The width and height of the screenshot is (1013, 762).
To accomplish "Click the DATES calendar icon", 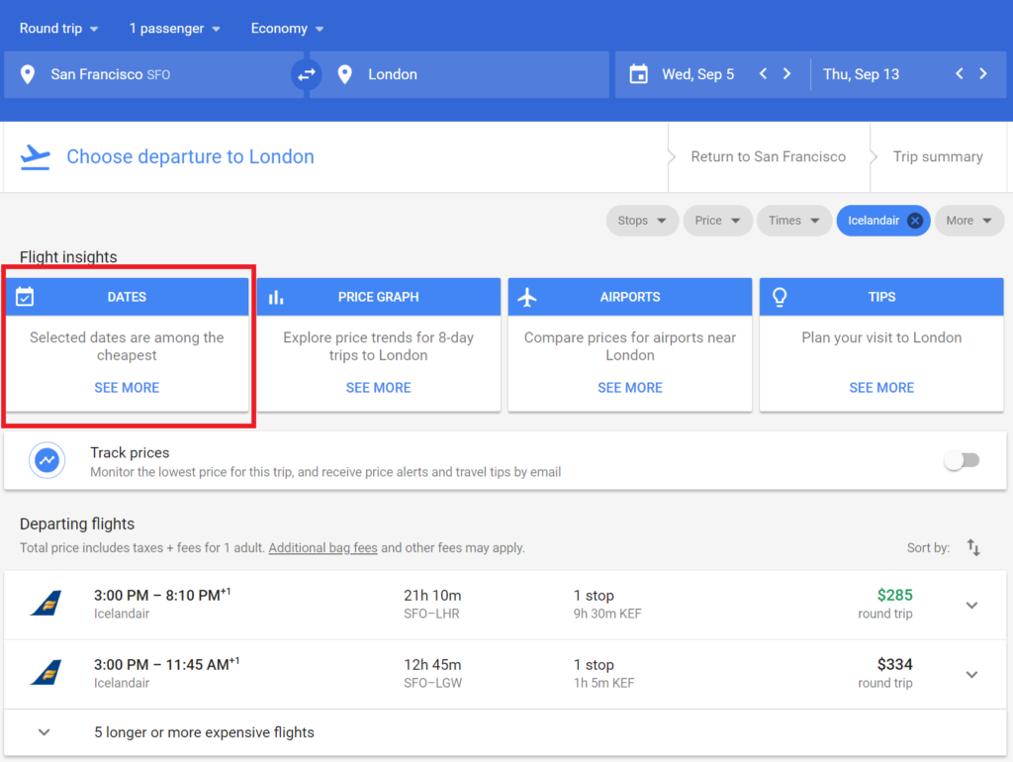I will pos(26,296).
